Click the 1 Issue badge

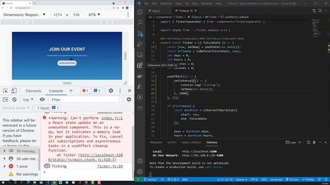48,108
